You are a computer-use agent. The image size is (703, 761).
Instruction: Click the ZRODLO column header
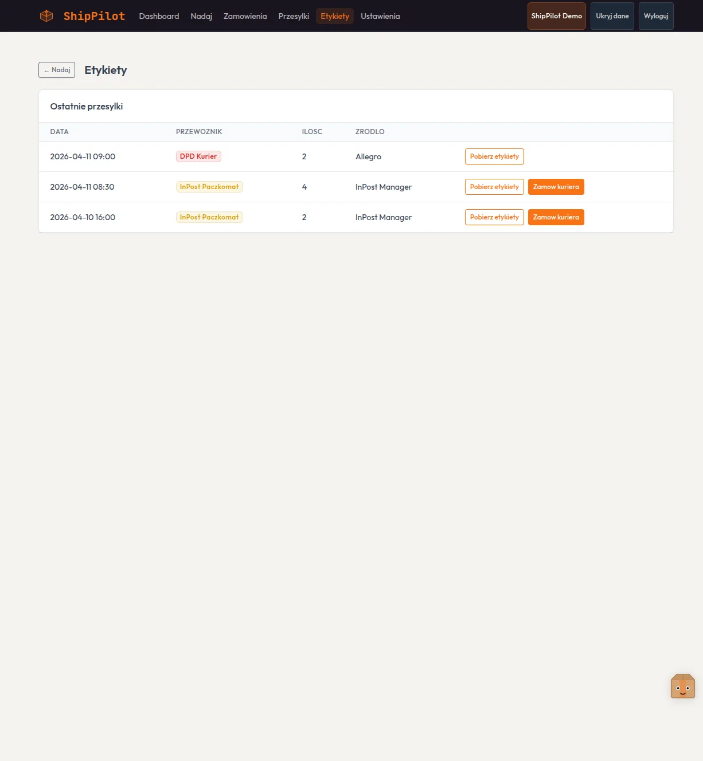(x=370, y=132)
